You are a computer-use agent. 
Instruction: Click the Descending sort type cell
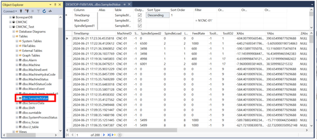click(x=157, y=15)
